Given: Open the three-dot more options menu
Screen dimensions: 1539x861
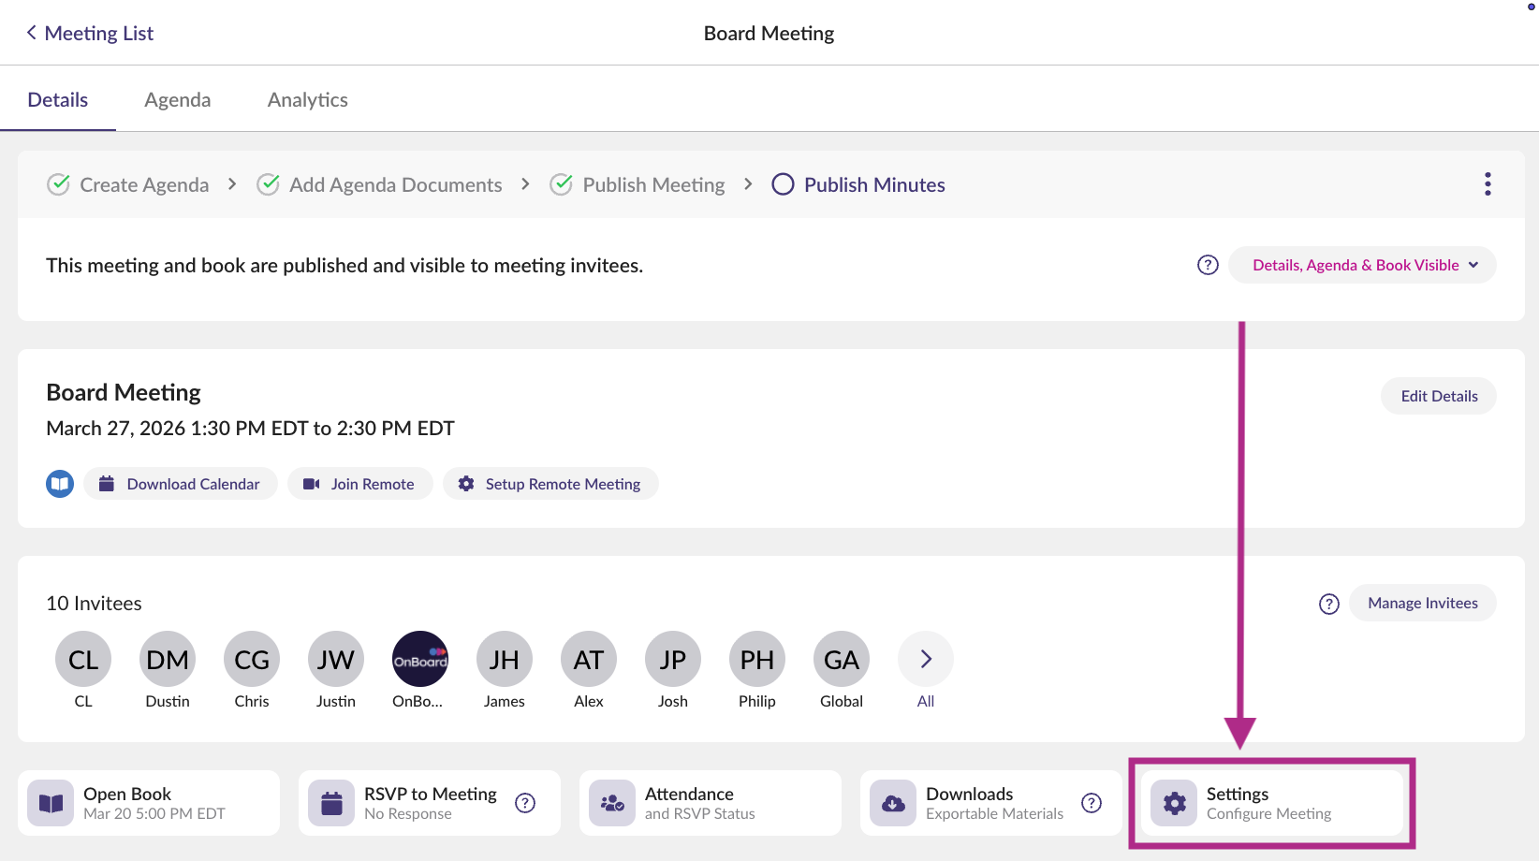Looking at the screenshot, I should pyautogui.click(x=1487, y=184).
